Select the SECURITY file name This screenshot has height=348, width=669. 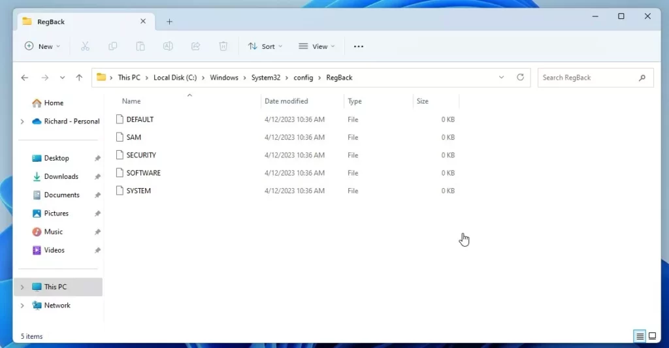point(141,155)
